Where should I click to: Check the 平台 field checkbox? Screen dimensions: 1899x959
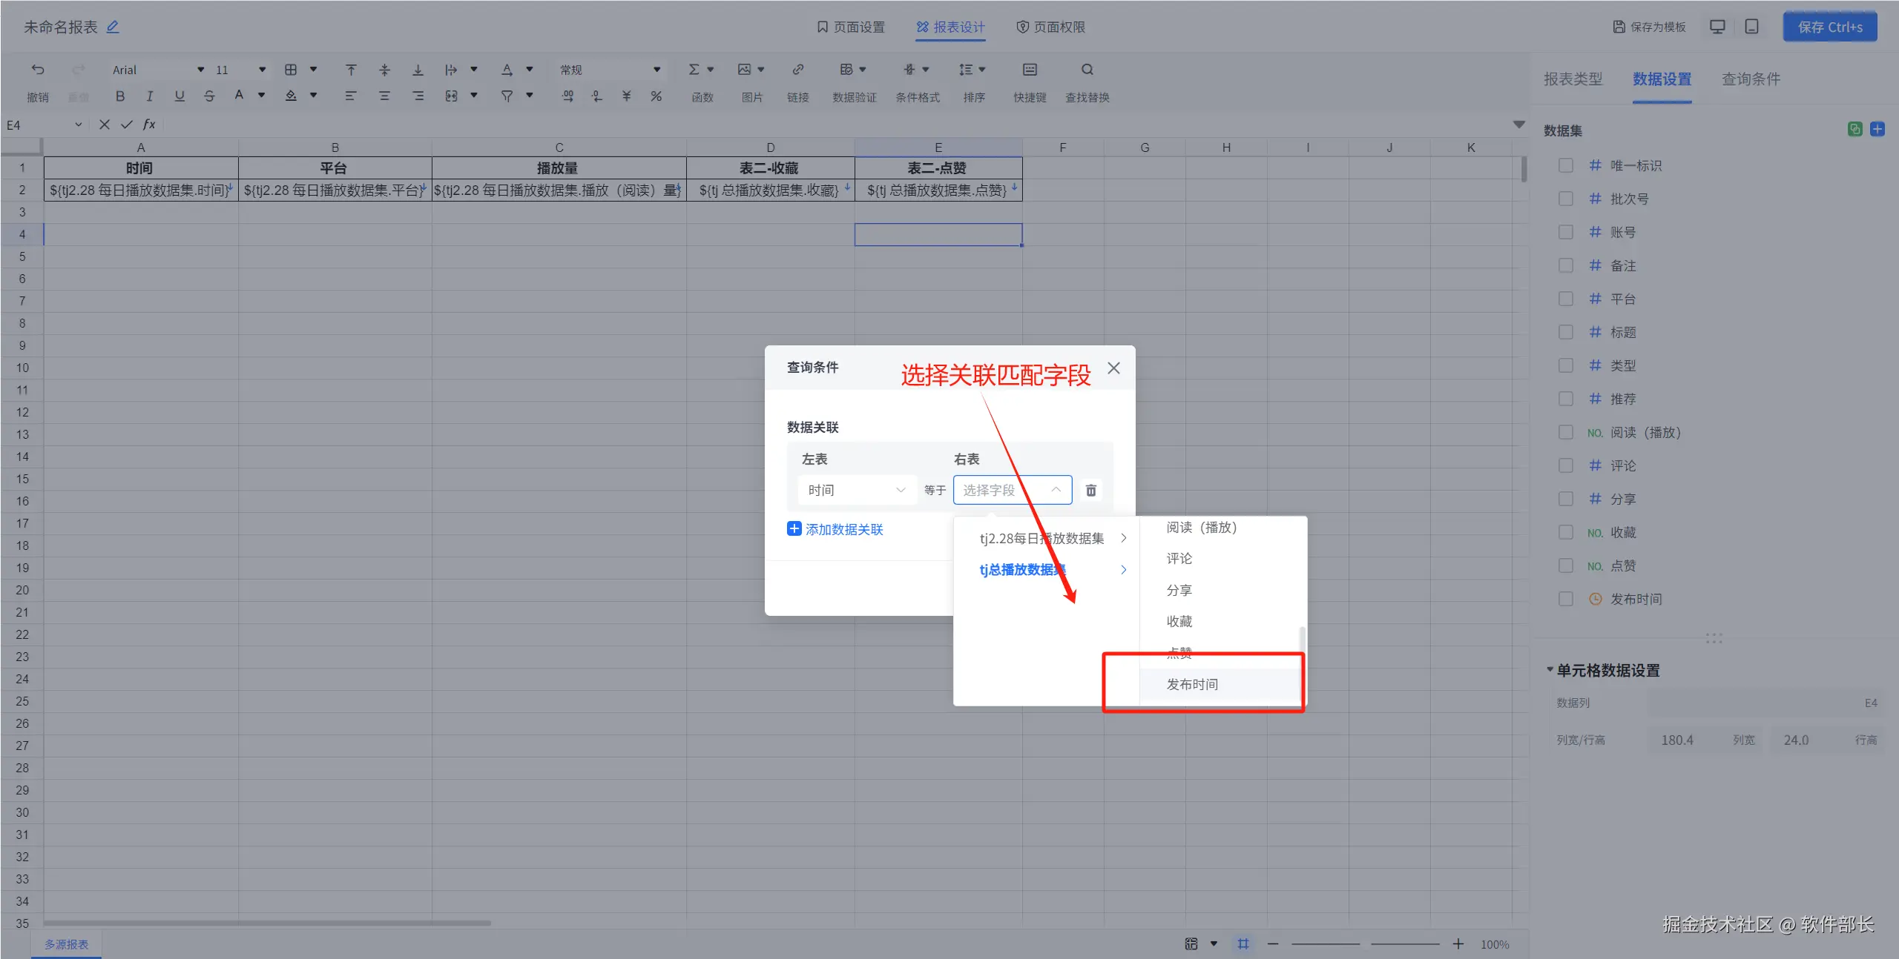[1566, 299]
